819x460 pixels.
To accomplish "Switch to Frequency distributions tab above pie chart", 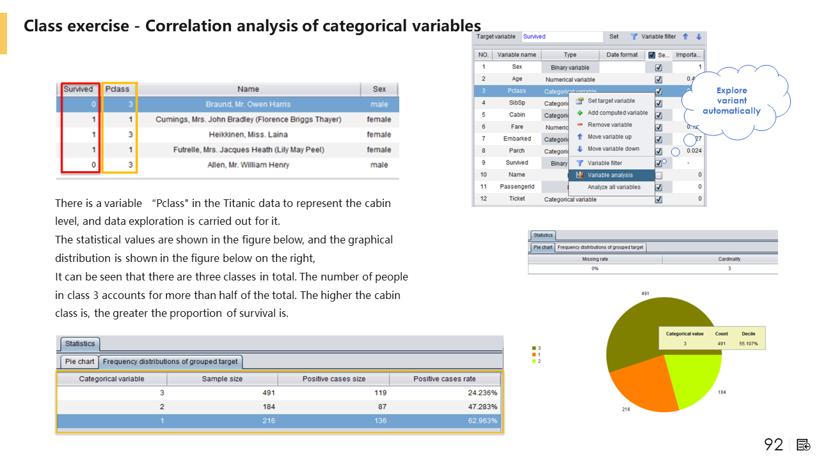I will [601, 247].
